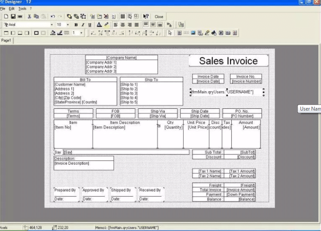This screenshot has height=231, width=321.
Task: Toggle align to grid button
Action: (130, 16)
